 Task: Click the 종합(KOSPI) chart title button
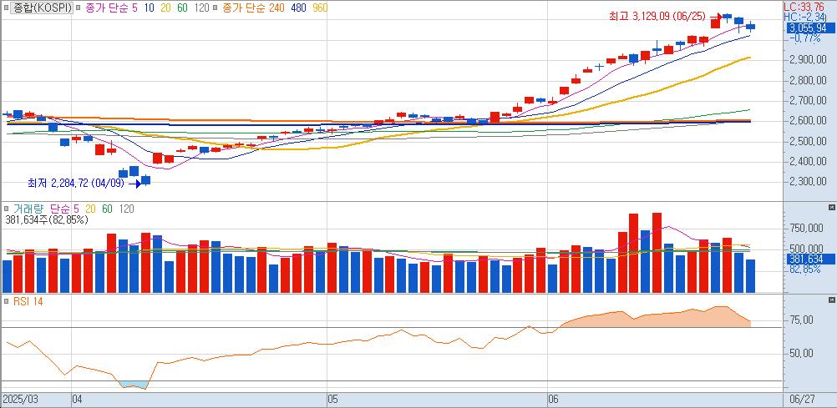coord(42,8)
